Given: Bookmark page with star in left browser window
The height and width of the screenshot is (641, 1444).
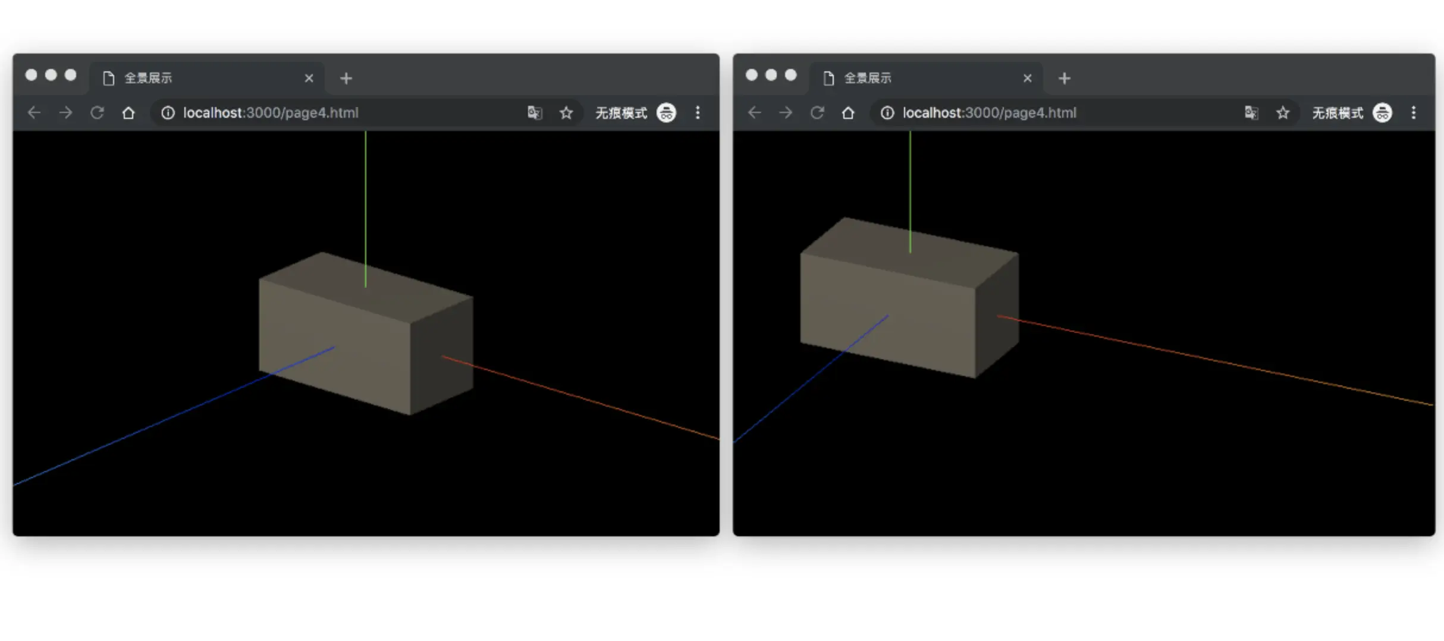Looking at the screenshot, I should [x=566, y=112].
